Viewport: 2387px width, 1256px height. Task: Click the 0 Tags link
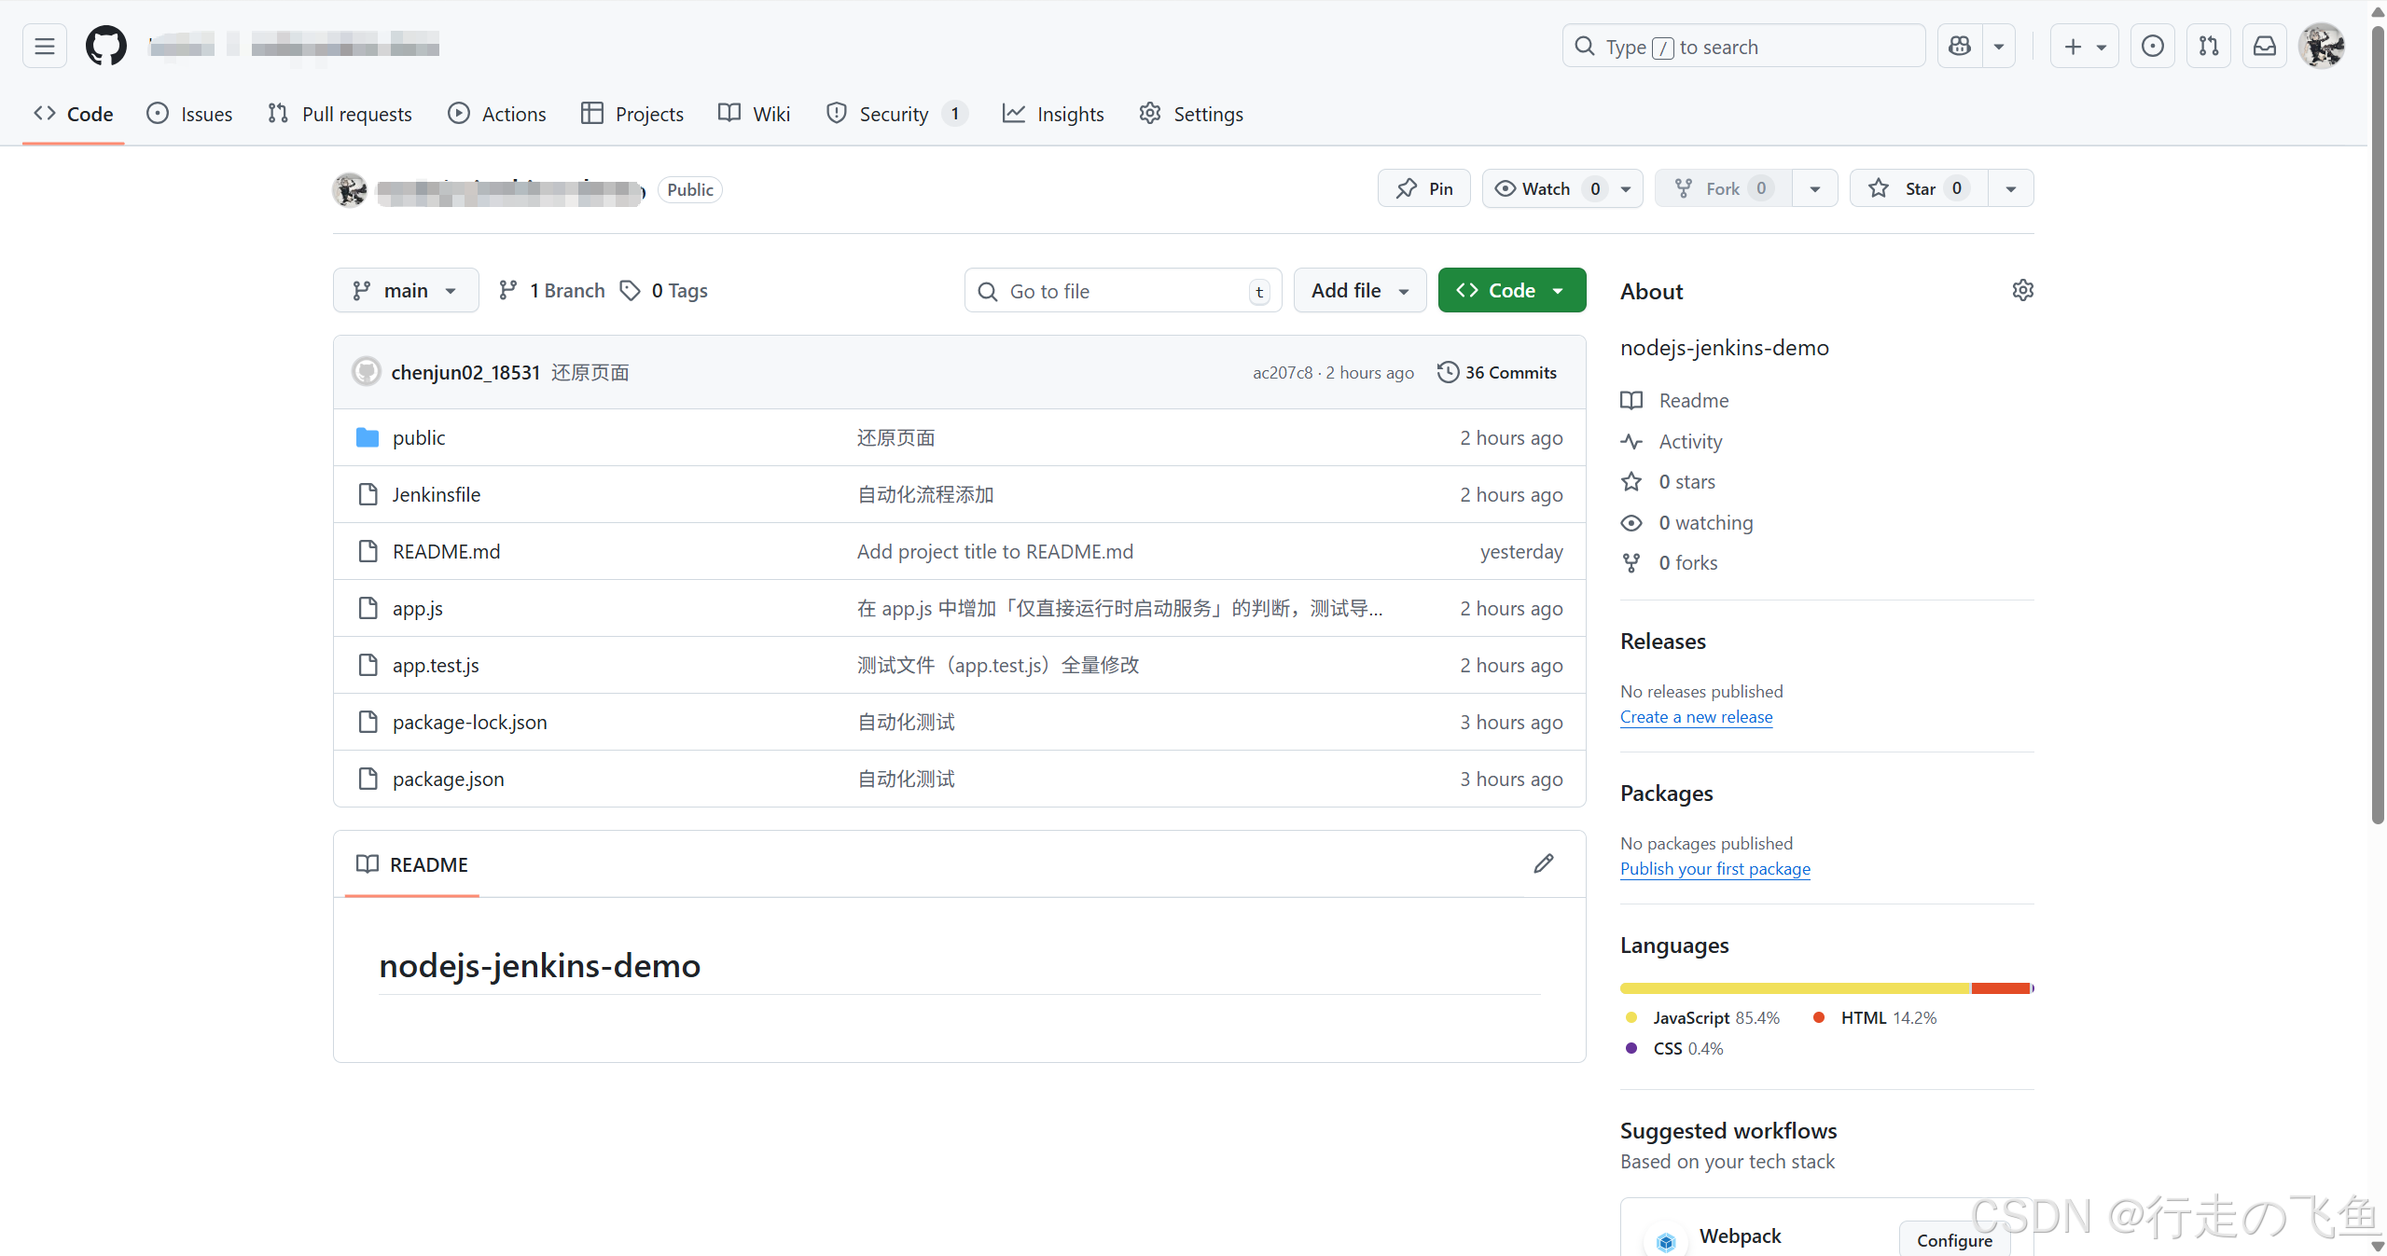(663, 290)
